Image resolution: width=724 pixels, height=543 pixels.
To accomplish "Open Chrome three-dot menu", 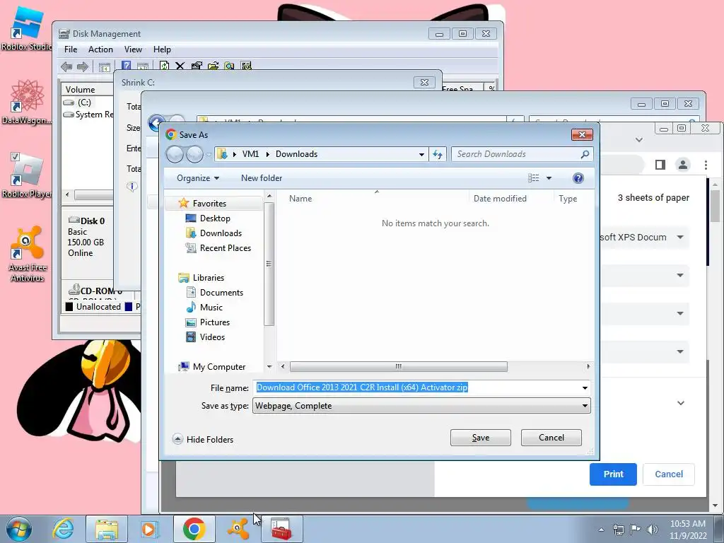I will (706, 165).
